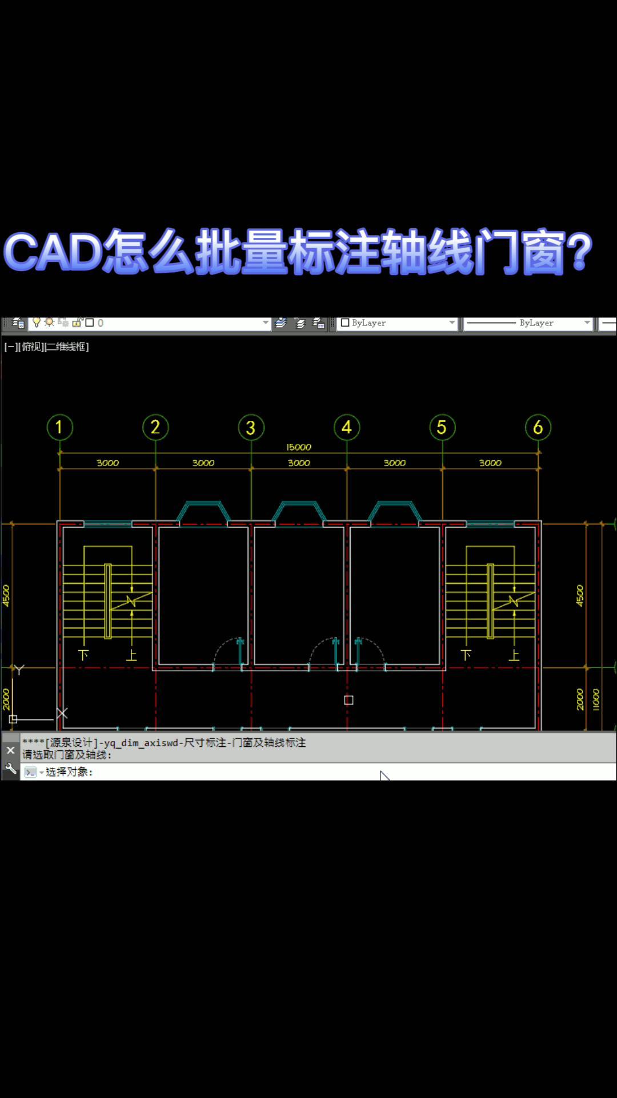This screenshot has height=1098, width=617.
Task: Open the 俯视 view control menu
Action: pos(32,347)
